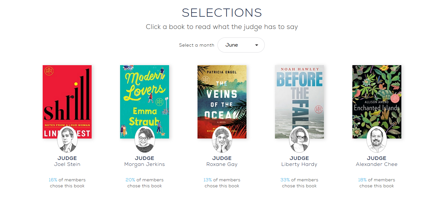Image resolution: width=444 pixels, height=198 pixels.
Task: Click Alexander Chee's judge portrait icon
Action: (x=377, y=139)
